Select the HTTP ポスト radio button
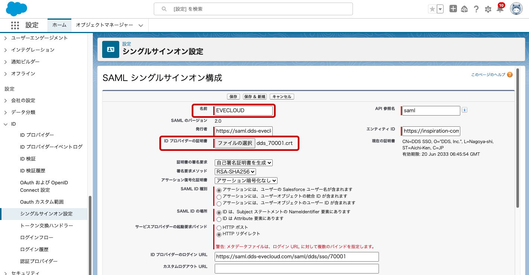Screen dimensions: 529x275 [x=219, y=228]
